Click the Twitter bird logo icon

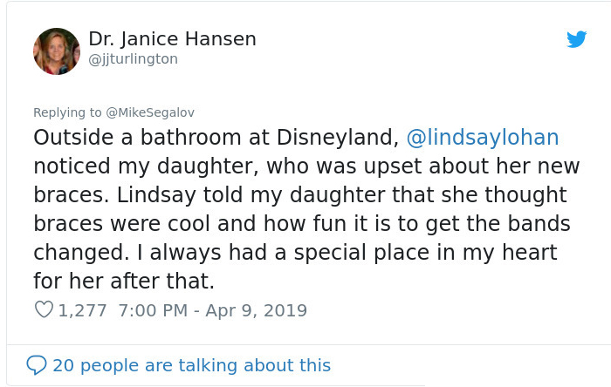click(576, 39)
